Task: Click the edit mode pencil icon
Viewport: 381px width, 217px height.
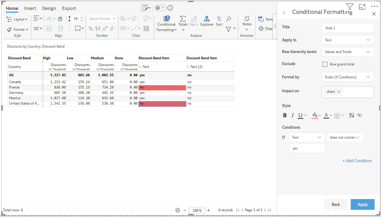Action: click(146, 8)
